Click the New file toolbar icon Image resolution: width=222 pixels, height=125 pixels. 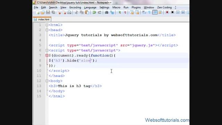(x=37, y=12)
